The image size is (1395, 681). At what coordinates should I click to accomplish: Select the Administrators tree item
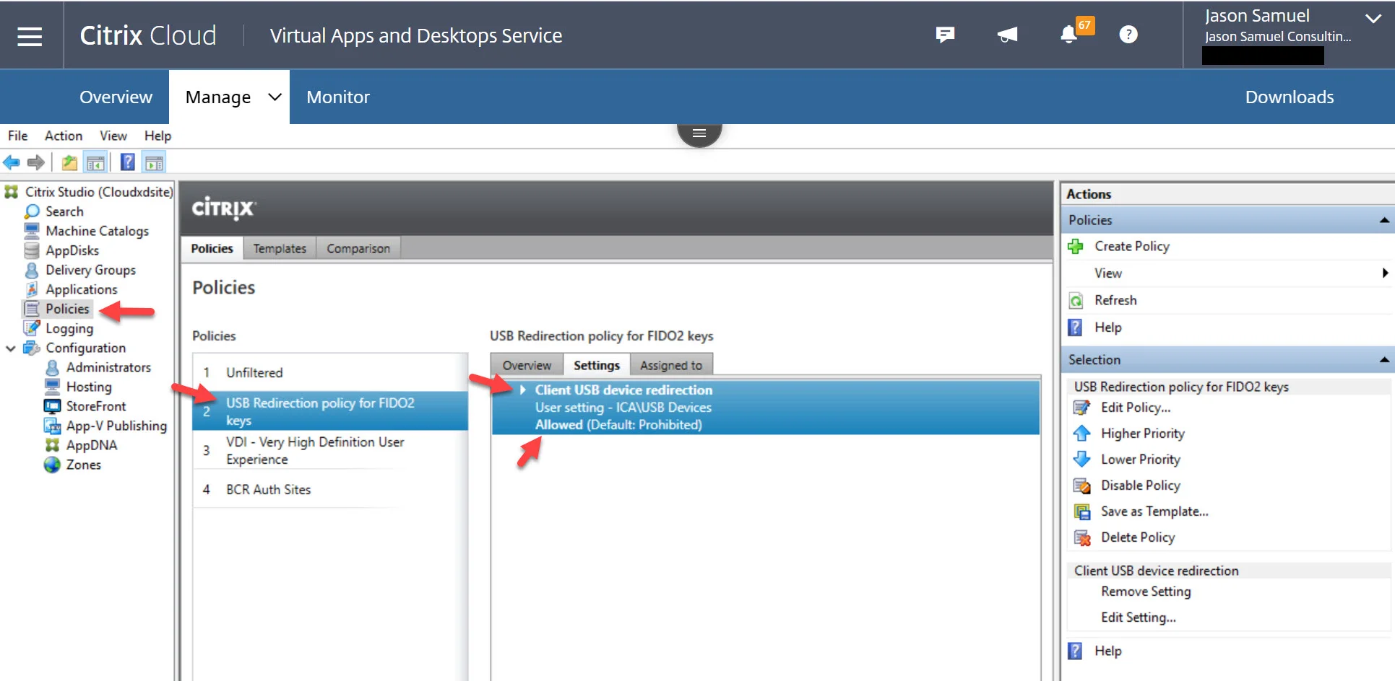(108, 367)
